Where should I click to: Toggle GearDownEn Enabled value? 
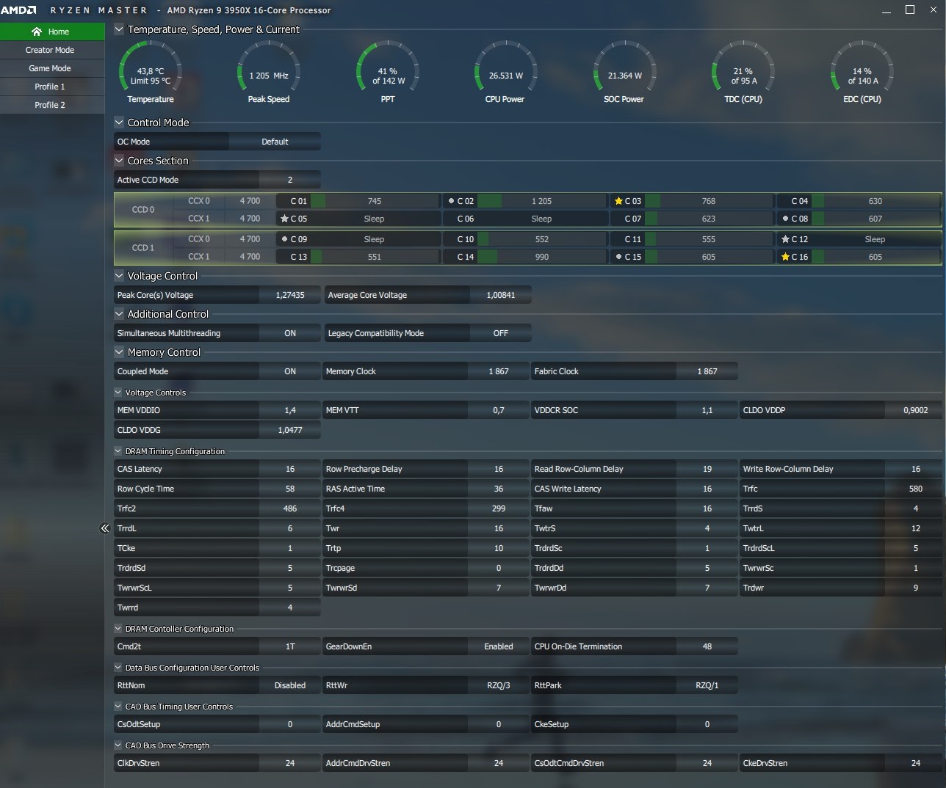[499, 646]
